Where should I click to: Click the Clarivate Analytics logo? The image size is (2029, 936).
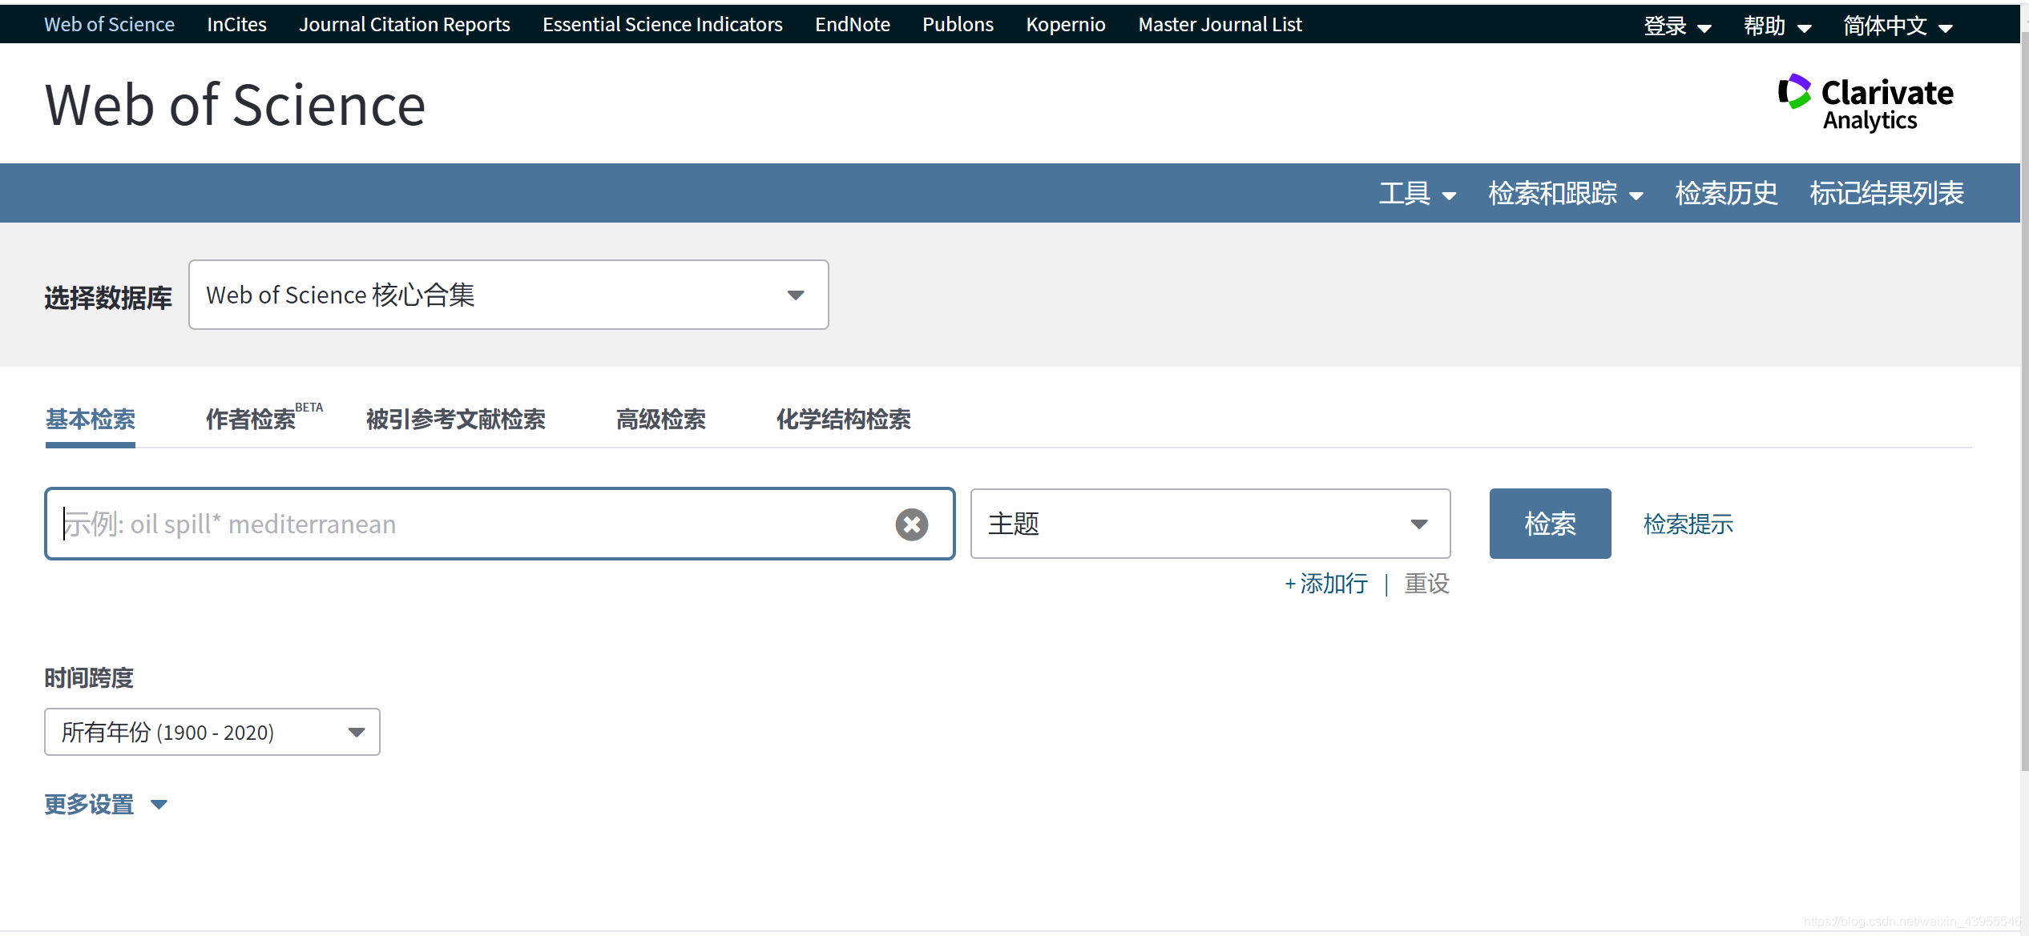coord(1866,102)
